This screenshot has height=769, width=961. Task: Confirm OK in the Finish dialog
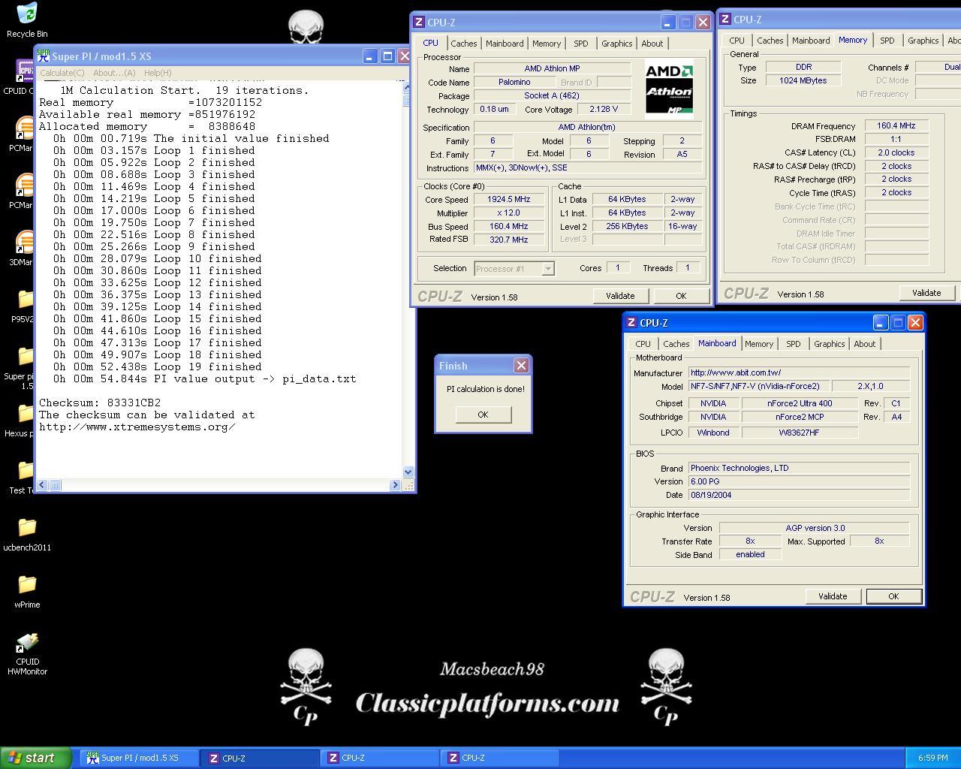483,415
